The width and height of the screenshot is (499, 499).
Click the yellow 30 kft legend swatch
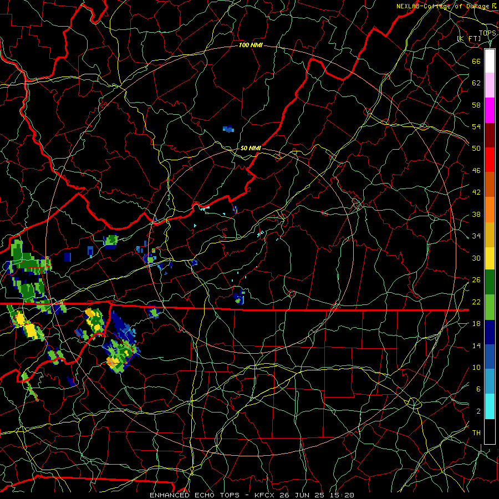point(490,258)
